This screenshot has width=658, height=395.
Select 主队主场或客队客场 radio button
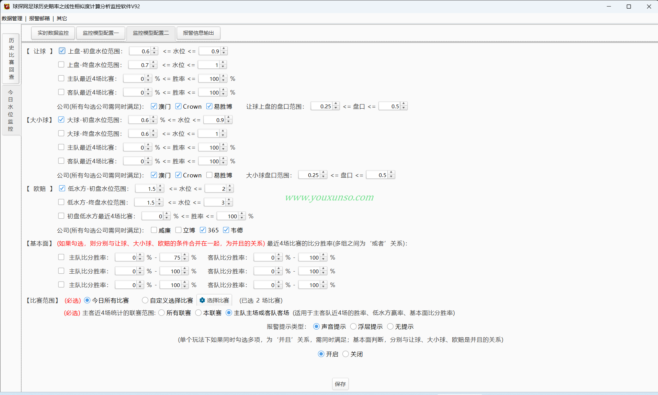[x=229, y=313]
